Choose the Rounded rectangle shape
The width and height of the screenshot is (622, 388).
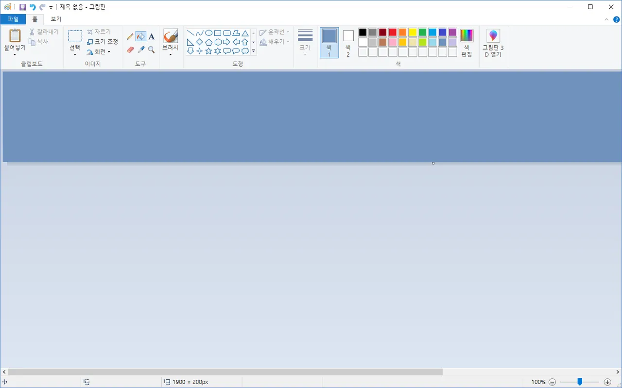coord(227,33)
